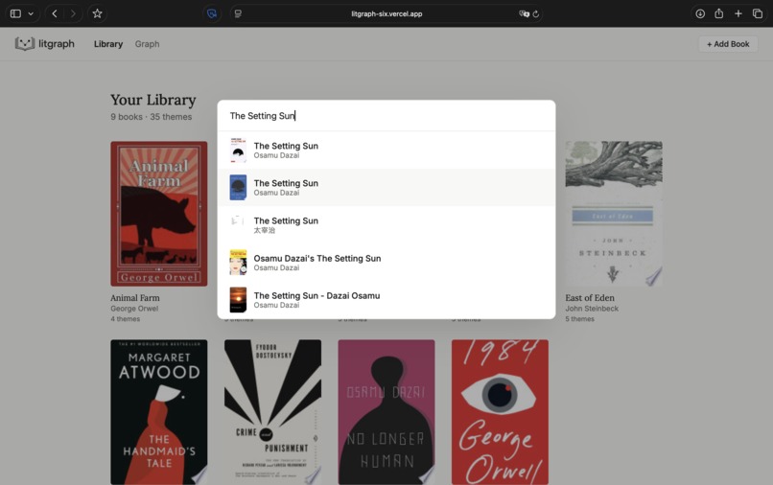Image resolution: width=773 pixels, height=485 pixels.
Task: Click the blue cover thumbnail of second result
Action: (238, 187)
